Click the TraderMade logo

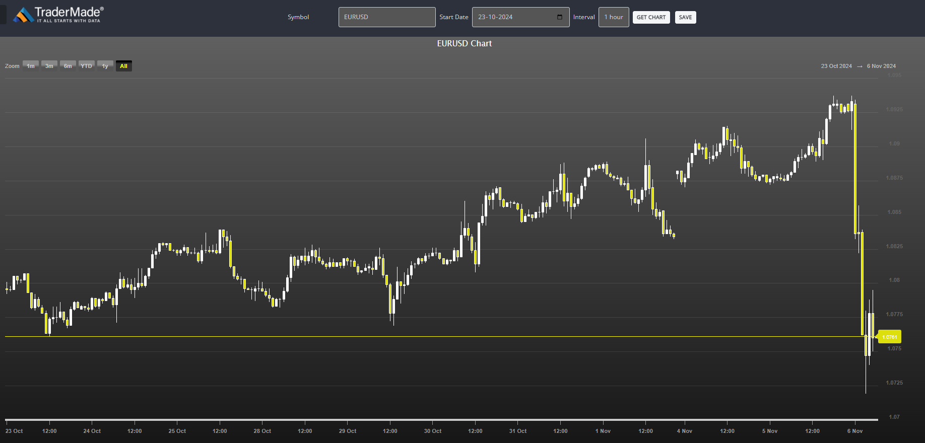(58, 15)
